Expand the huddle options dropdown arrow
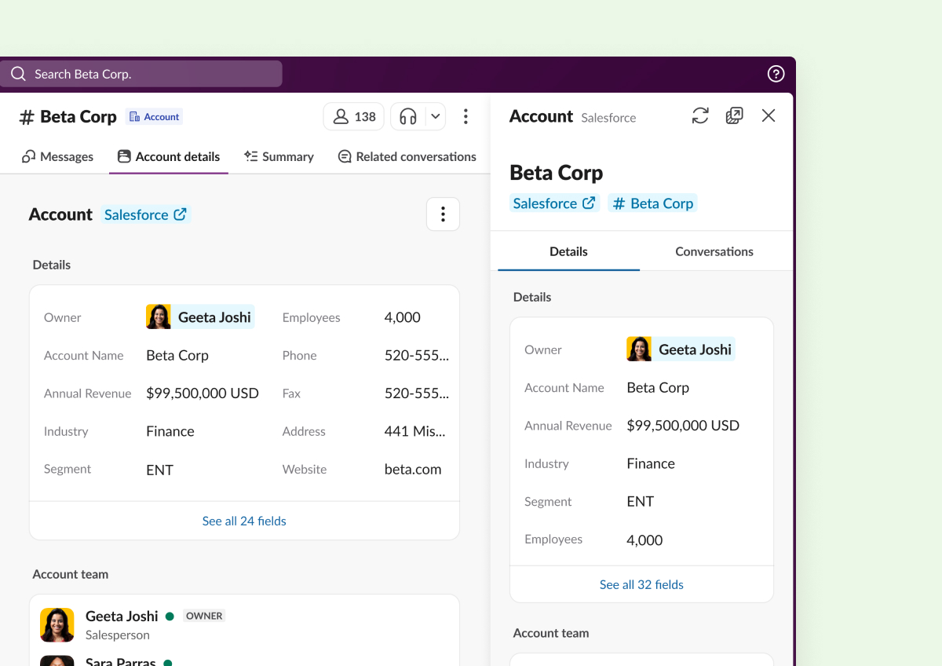 [x=436, y=117]
